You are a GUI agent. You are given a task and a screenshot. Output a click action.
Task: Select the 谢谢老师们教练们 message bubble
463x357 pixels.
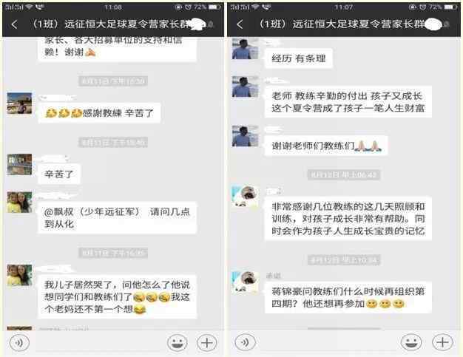click(x=325, y=146)
